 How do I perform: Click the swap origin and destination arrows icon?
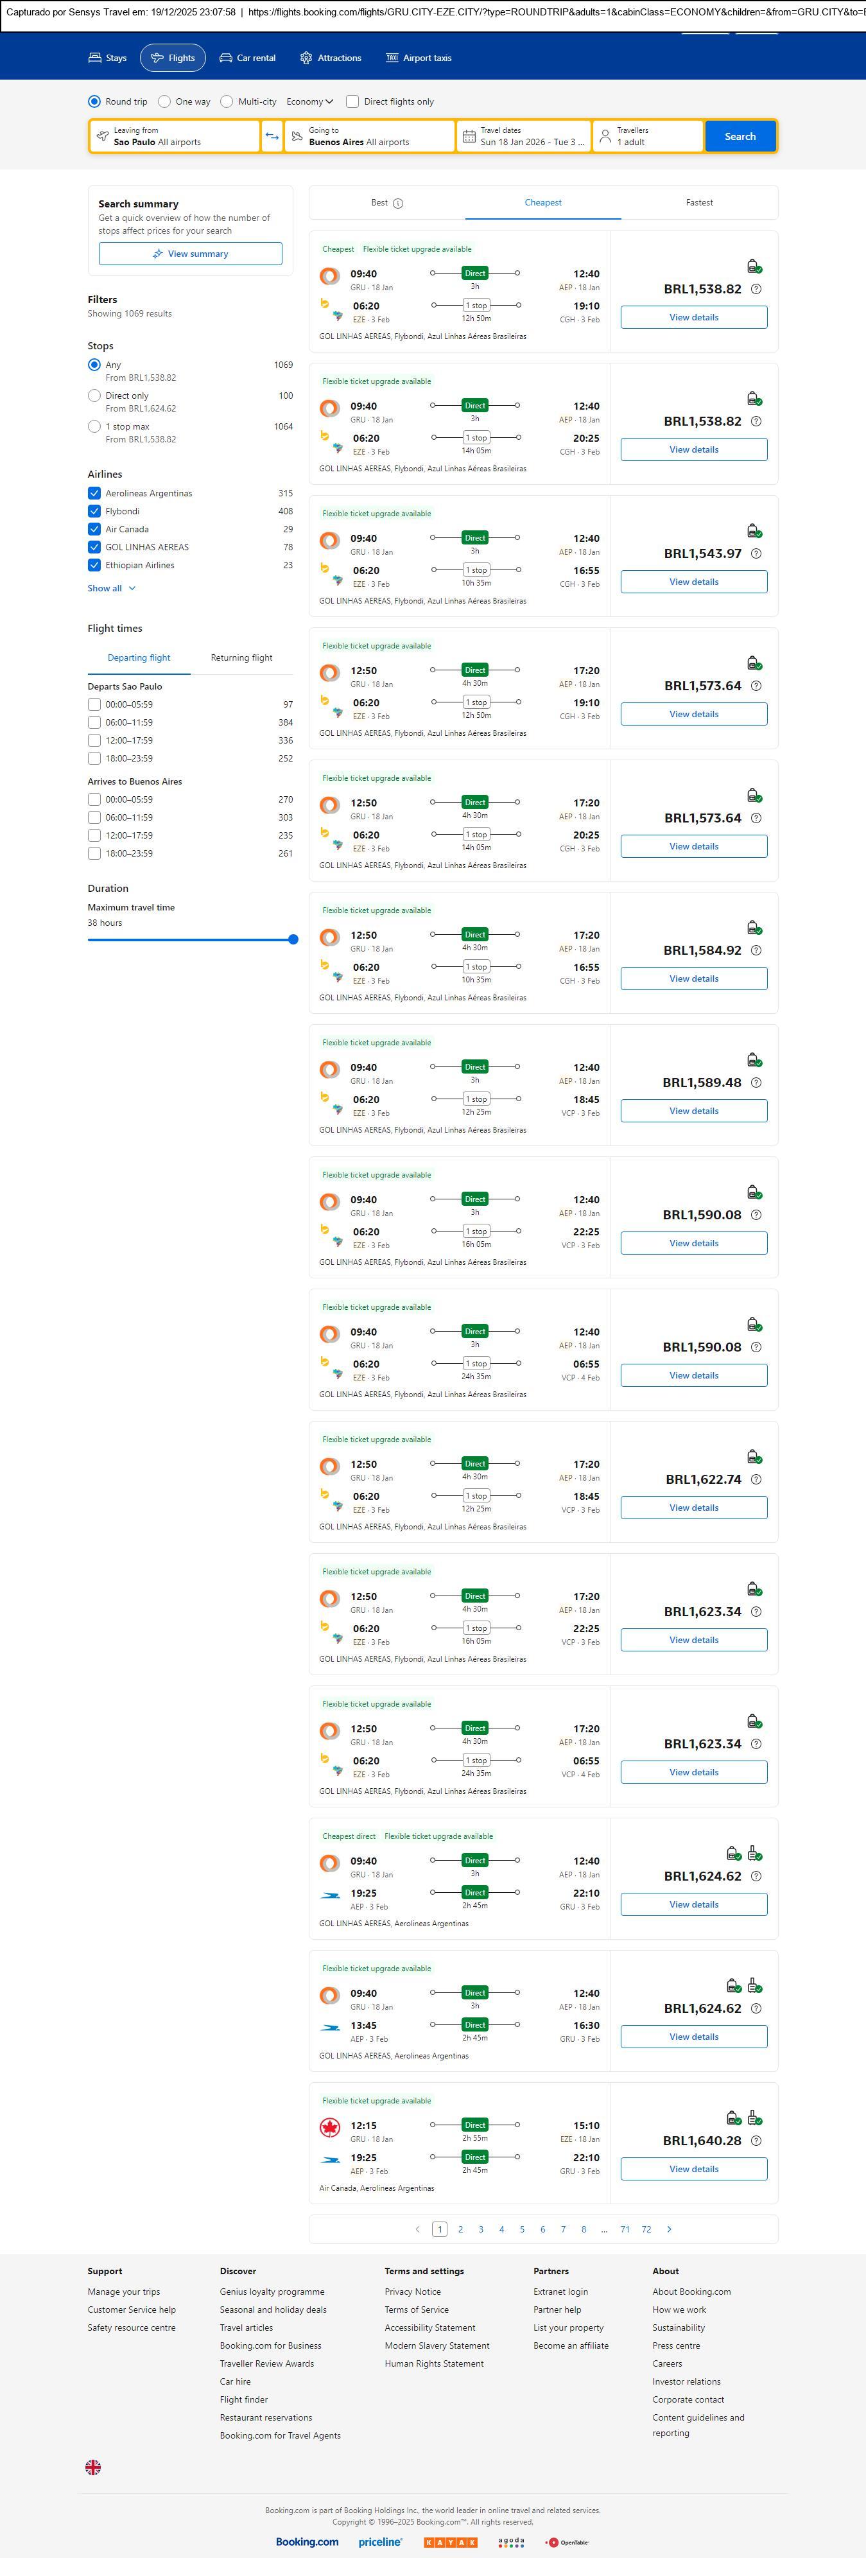tap(271, 136)
